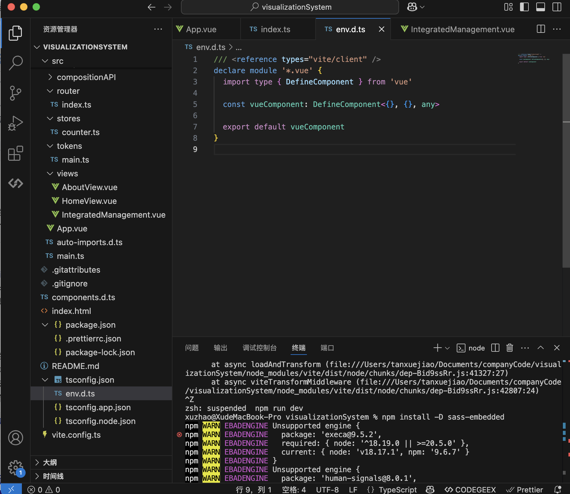570x494 pixels.
Task: Open the new terminal profile dropdown
Action: [x=447, y=348]
